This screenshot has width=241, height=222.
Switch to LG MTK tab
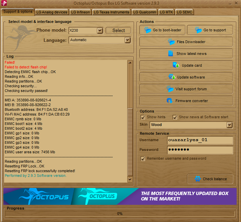tap(166, 12)
